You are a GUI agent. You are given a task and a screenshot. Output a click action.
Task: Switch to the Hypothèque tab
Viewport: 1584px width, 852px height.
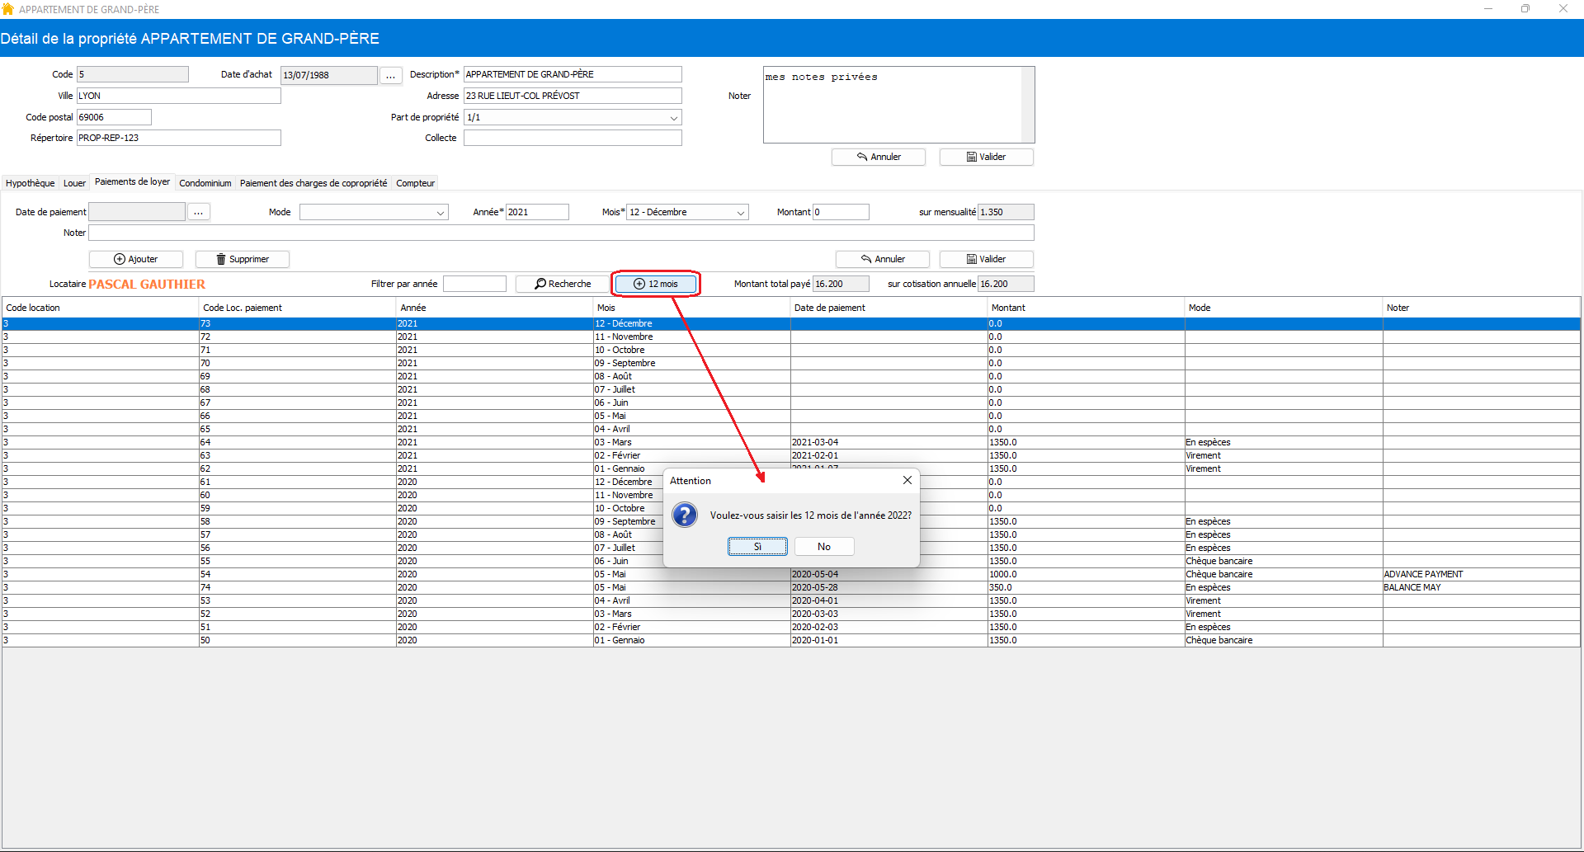(x=31, y=183)
